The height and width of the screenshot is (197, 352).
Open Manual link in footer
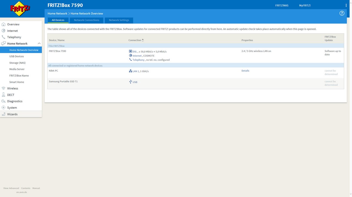point(36,188)
